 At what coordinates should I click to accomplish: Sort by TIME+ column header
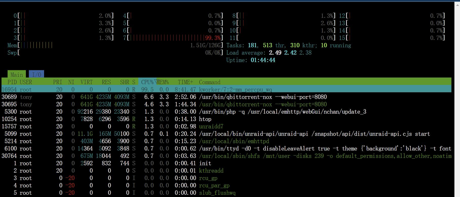186,82
